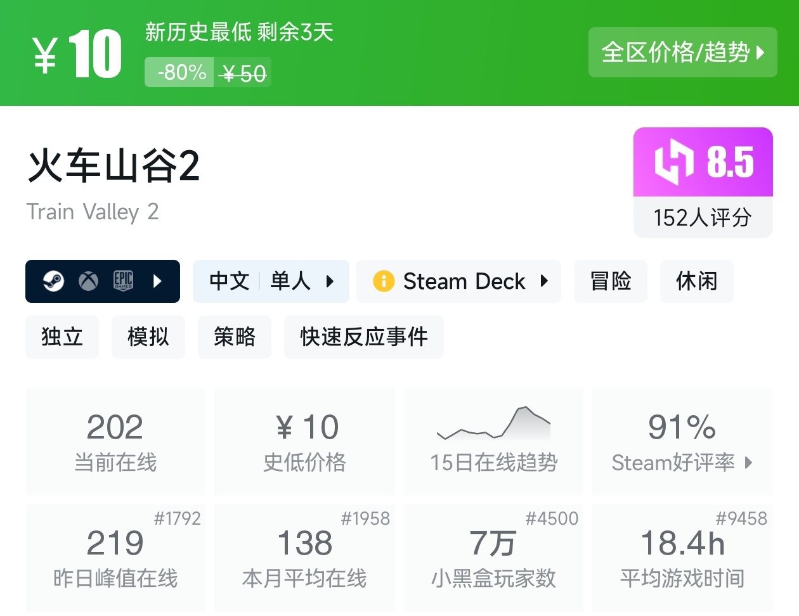Expand Steam Deck compatibility details
799x616 pixels.
point(544,281)
